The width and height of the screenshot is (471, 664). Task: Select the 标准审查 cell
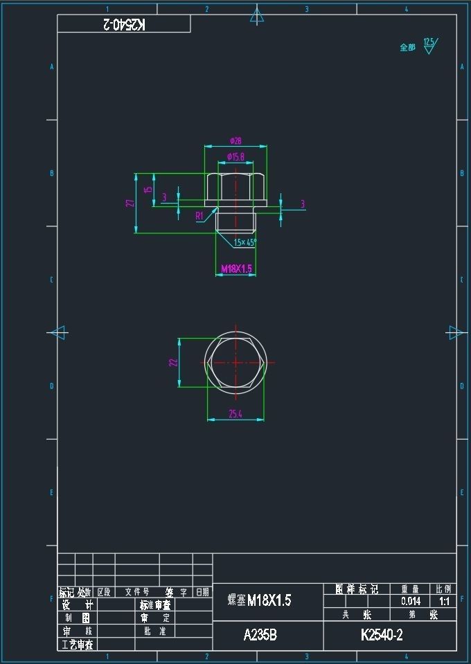click(x=154, y=604)
